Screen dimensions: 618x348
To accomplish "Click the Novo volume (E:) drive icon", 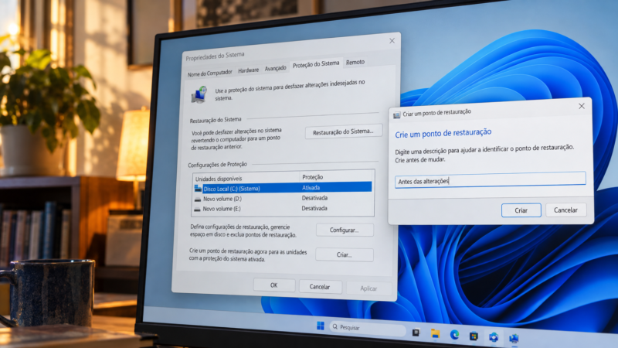I will [x=197, y=209].
